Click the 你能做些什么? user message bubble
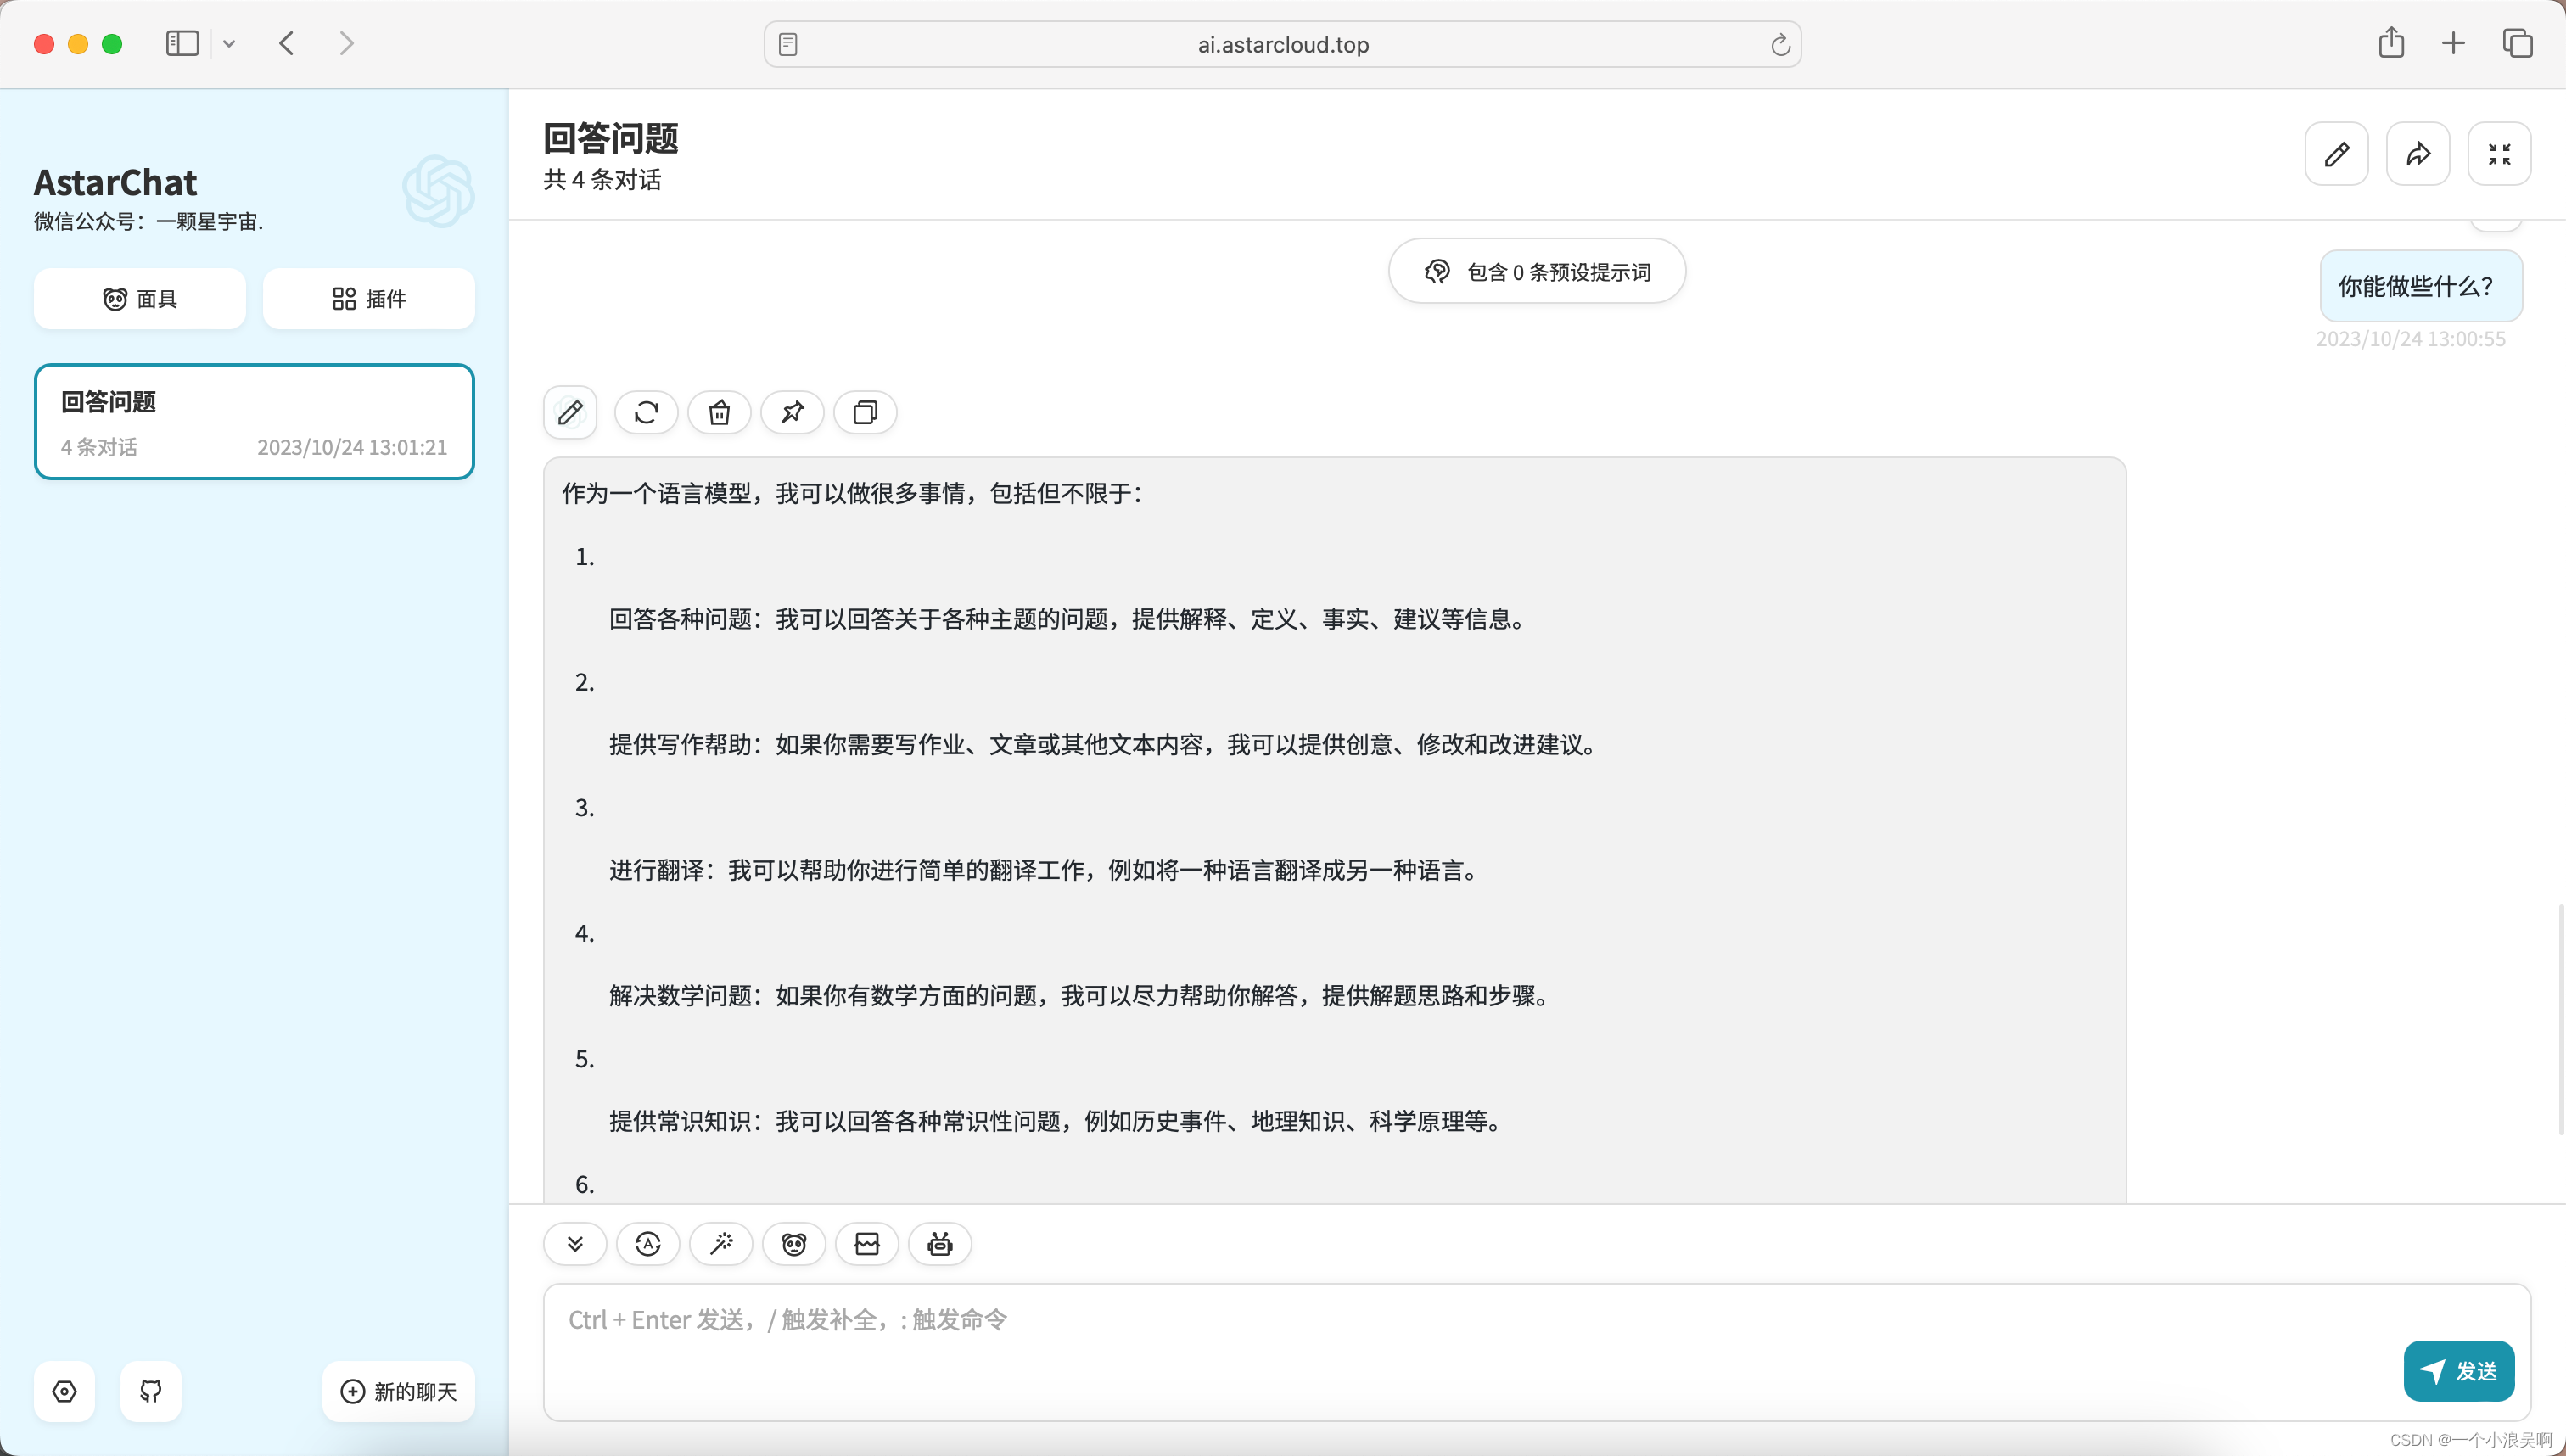This screenshot has height=1456, width=2566. tap(2421, 286)
